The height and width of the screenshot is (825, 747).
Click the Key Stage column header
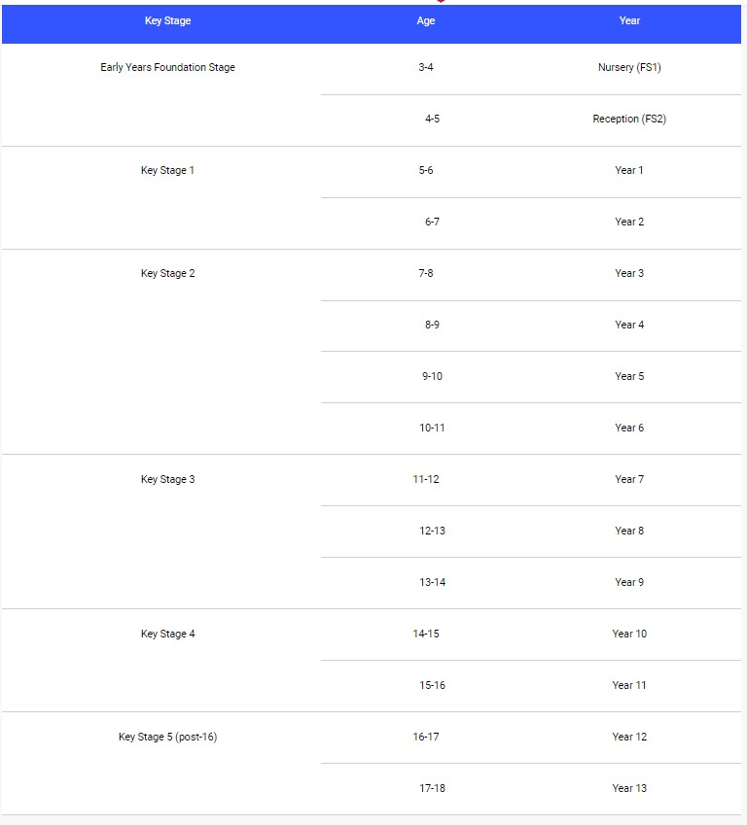(167, 21)
